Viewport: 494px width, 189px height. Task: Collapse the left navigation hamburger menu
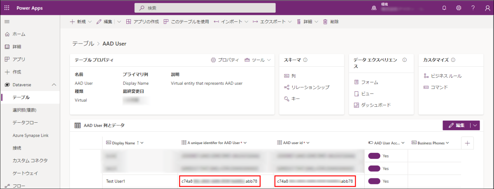click(7, 21)
